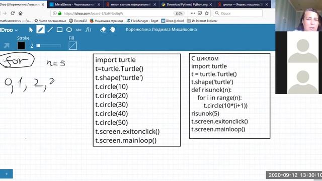The image size is (322, 181).
Task: Open the IDroo logo menu
Action: [x=9, y=30]
